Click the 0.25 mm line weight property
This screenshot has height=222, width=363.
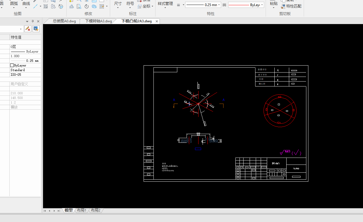[25, 61]
